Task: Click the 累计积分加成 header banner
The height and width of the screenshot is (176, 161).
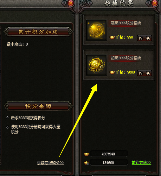Action: (38, 32)
